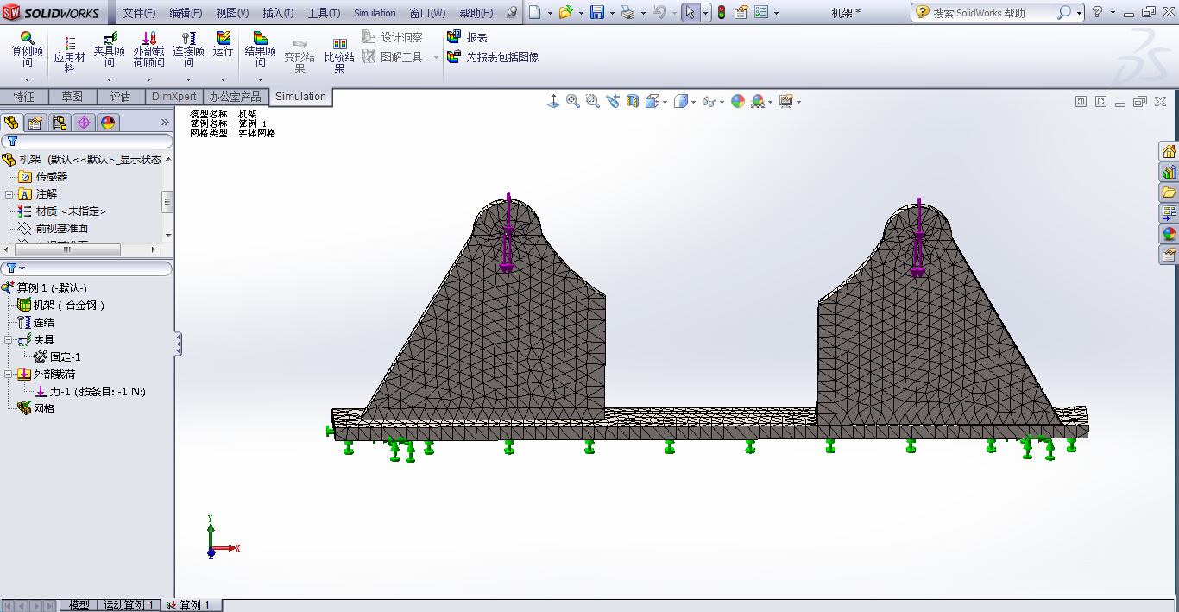Switch to DisplayManager color ball tab
This screenshot has width=1179, height=612.
108,123
